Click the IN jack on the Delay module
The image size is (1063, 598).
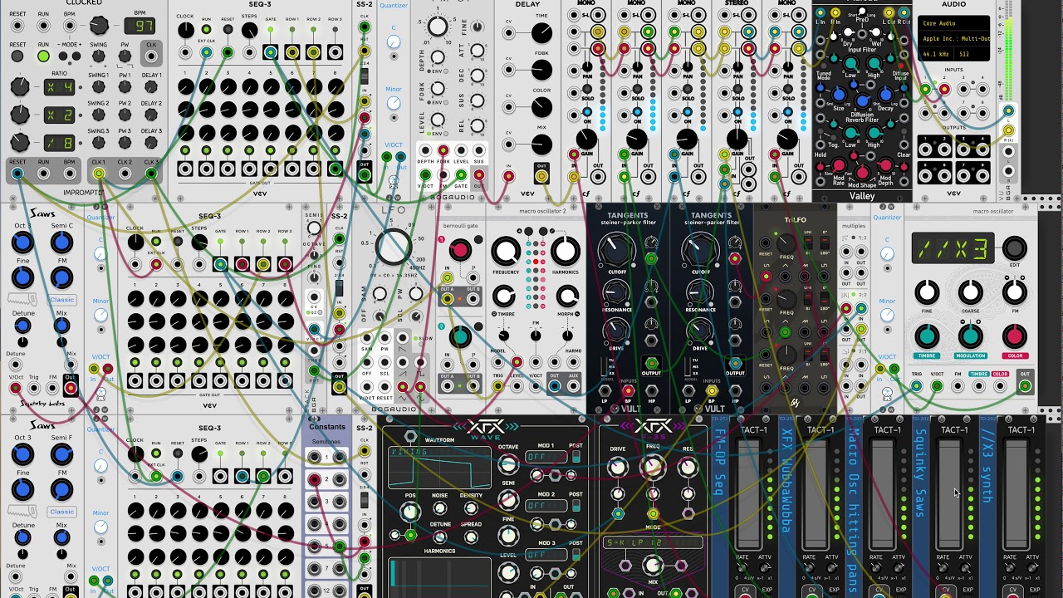coord(509,175)
